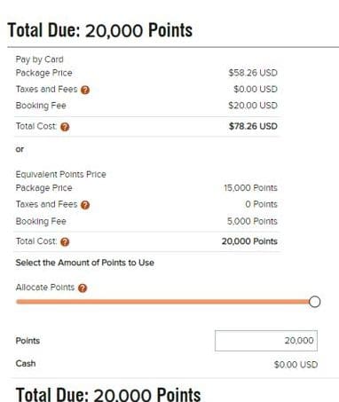
Task: Click the $58.26 USD package price
Action: pyautogui.click(x=253, y=73)
